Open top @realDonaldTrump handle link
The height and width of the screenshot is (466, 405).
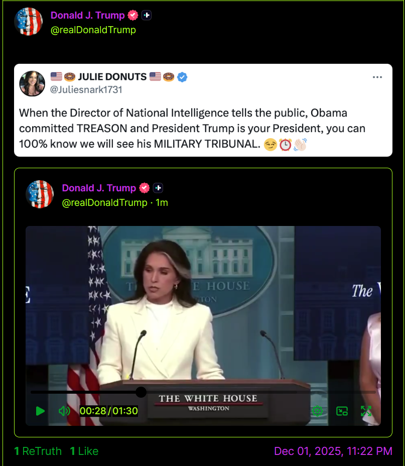(93, 30)
